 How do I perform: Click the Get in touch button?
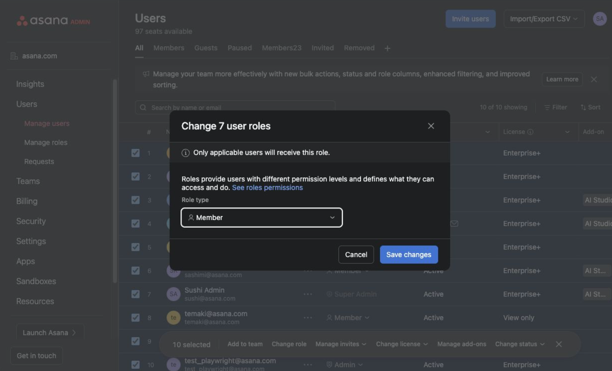(x=36, y=356)
